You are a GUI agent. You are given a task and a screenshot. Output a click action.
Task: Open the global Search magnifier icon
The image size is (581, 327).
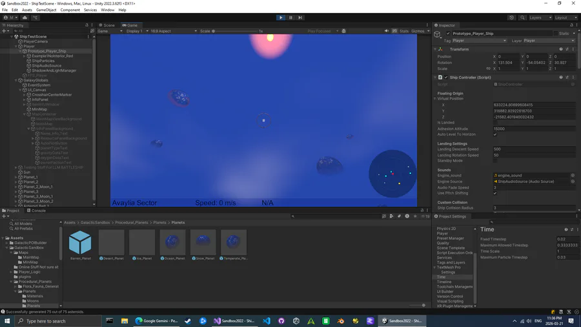522,17
